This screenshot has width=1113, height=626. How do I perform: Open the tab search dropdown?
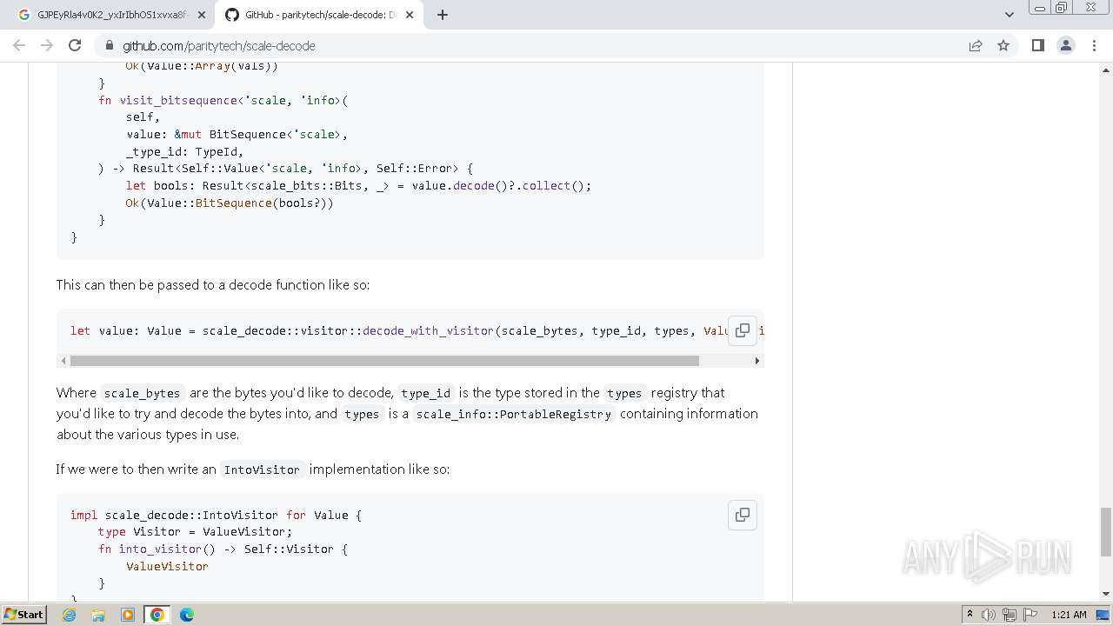pyautogui.click(x=1009, y=15)
